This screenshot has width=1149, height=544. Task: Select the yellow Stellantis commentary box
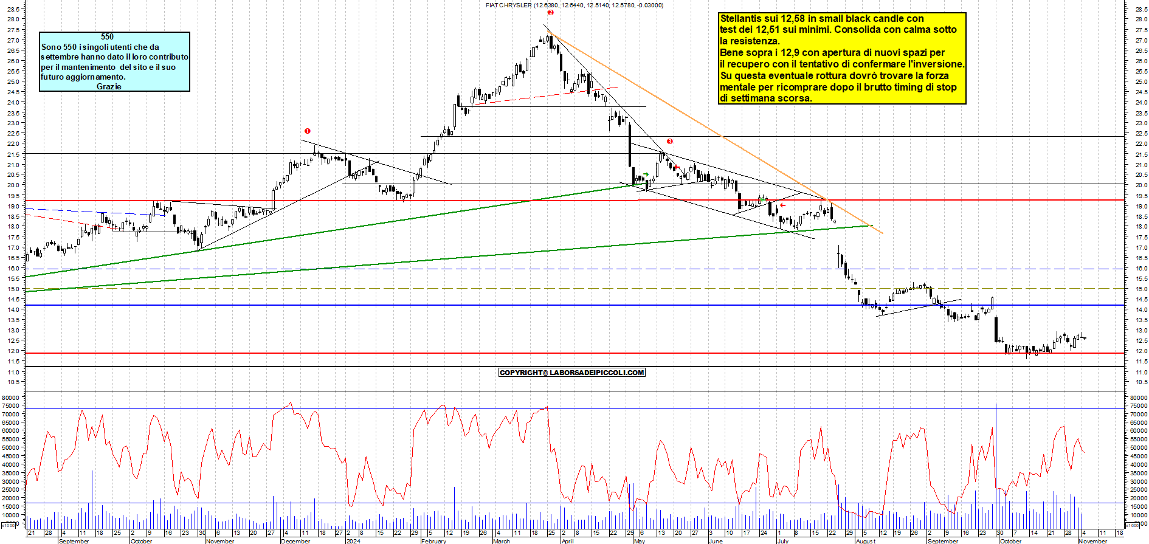[x=842, y=58]
